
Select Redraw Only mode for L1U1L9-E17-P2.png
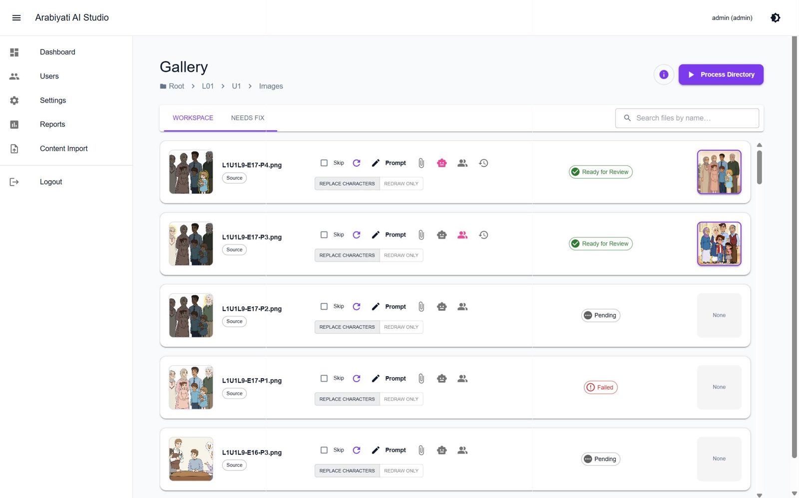(401, 327)
